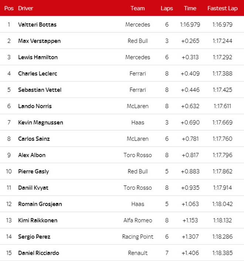Select driver name Max Verstappen
The width and height of the screenshot is (244, 261).
tap(39, 41)
